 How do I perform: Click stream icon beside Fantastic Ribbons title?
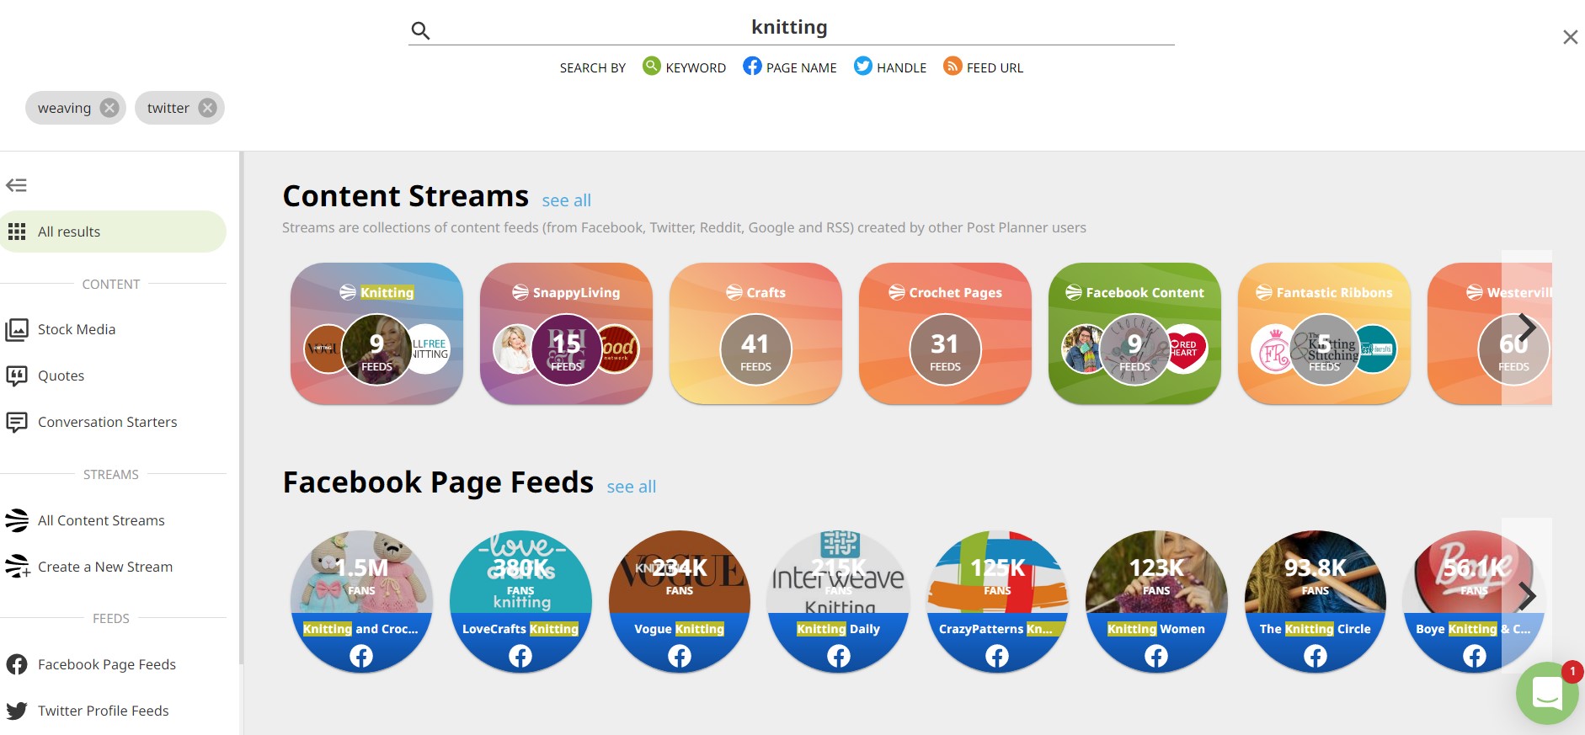click(x=1263, y=292)
